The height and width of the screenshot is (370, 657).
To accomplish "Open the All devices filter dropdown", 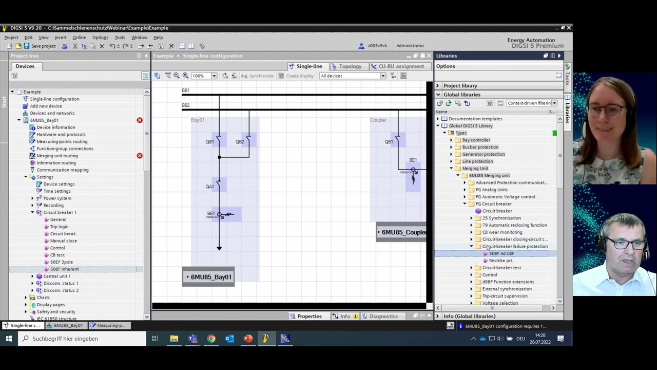I will [x=382, y=76].
